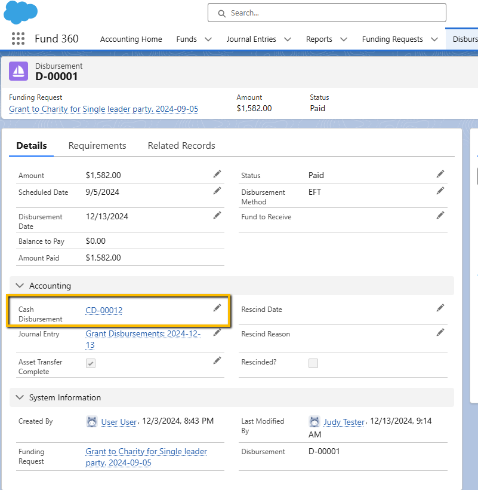The image size is (478, 490).
Task: Click the 9/5/2024 Scheduled Date value
Action: (102, 192)
